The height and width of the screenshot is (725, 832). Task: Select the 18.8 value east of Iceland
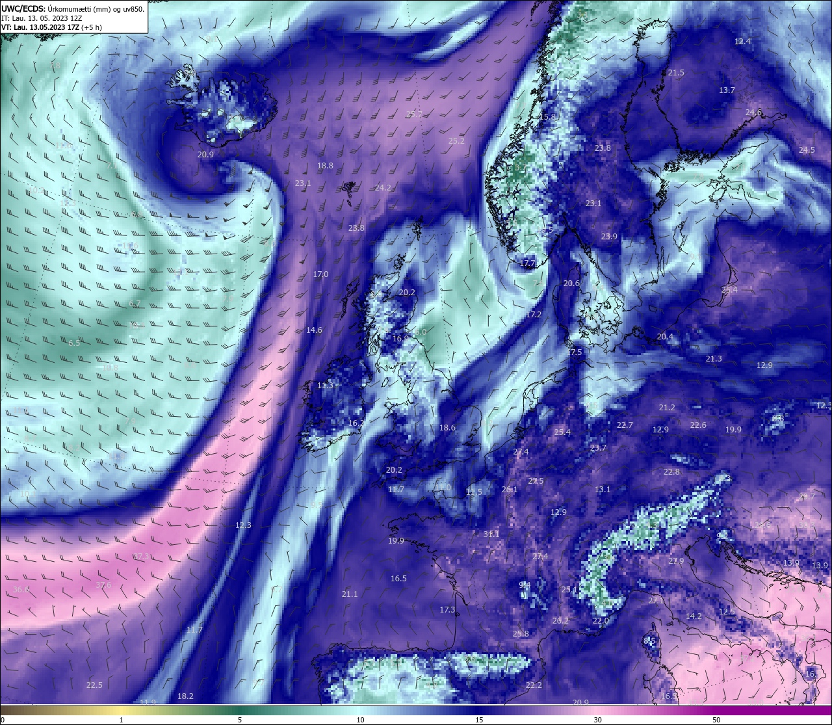coord(325,165)
